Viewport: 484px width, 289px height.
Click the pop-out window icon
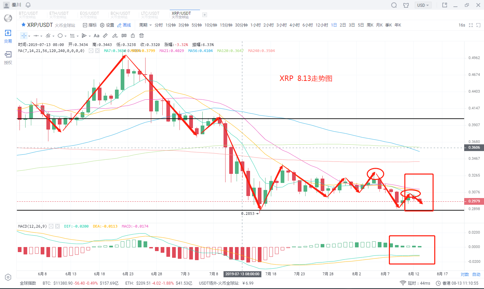pos(445,5)
